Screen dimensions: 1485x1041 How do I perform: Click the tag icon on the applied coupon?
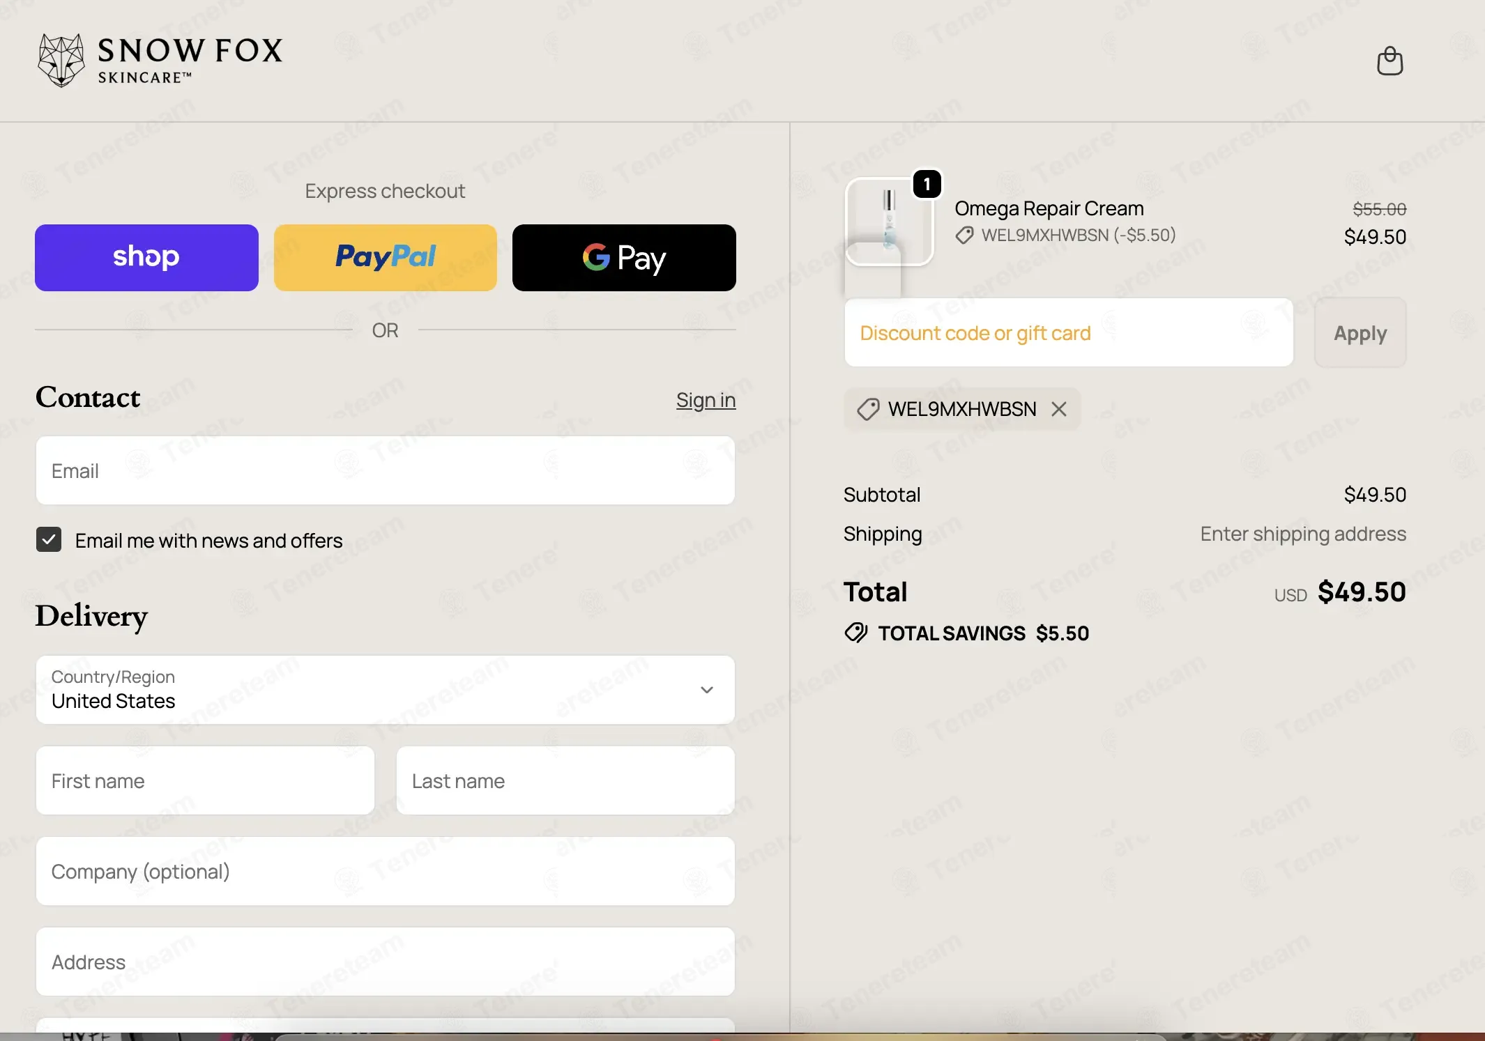[868, 409]
